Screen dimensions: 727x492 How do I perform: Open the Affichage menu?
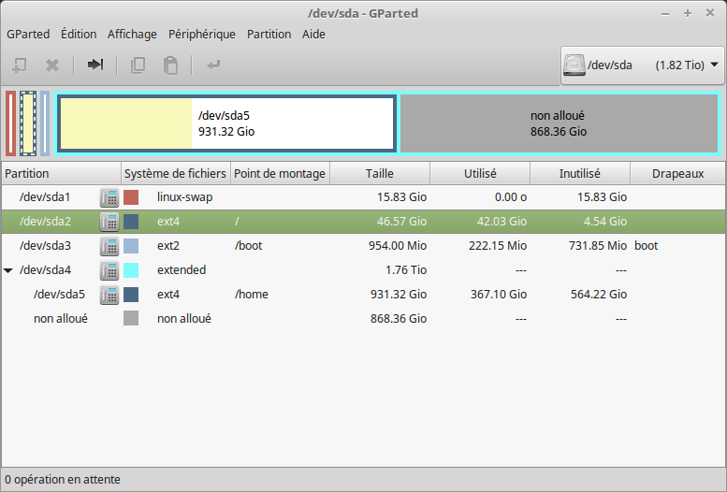[132, 35]
